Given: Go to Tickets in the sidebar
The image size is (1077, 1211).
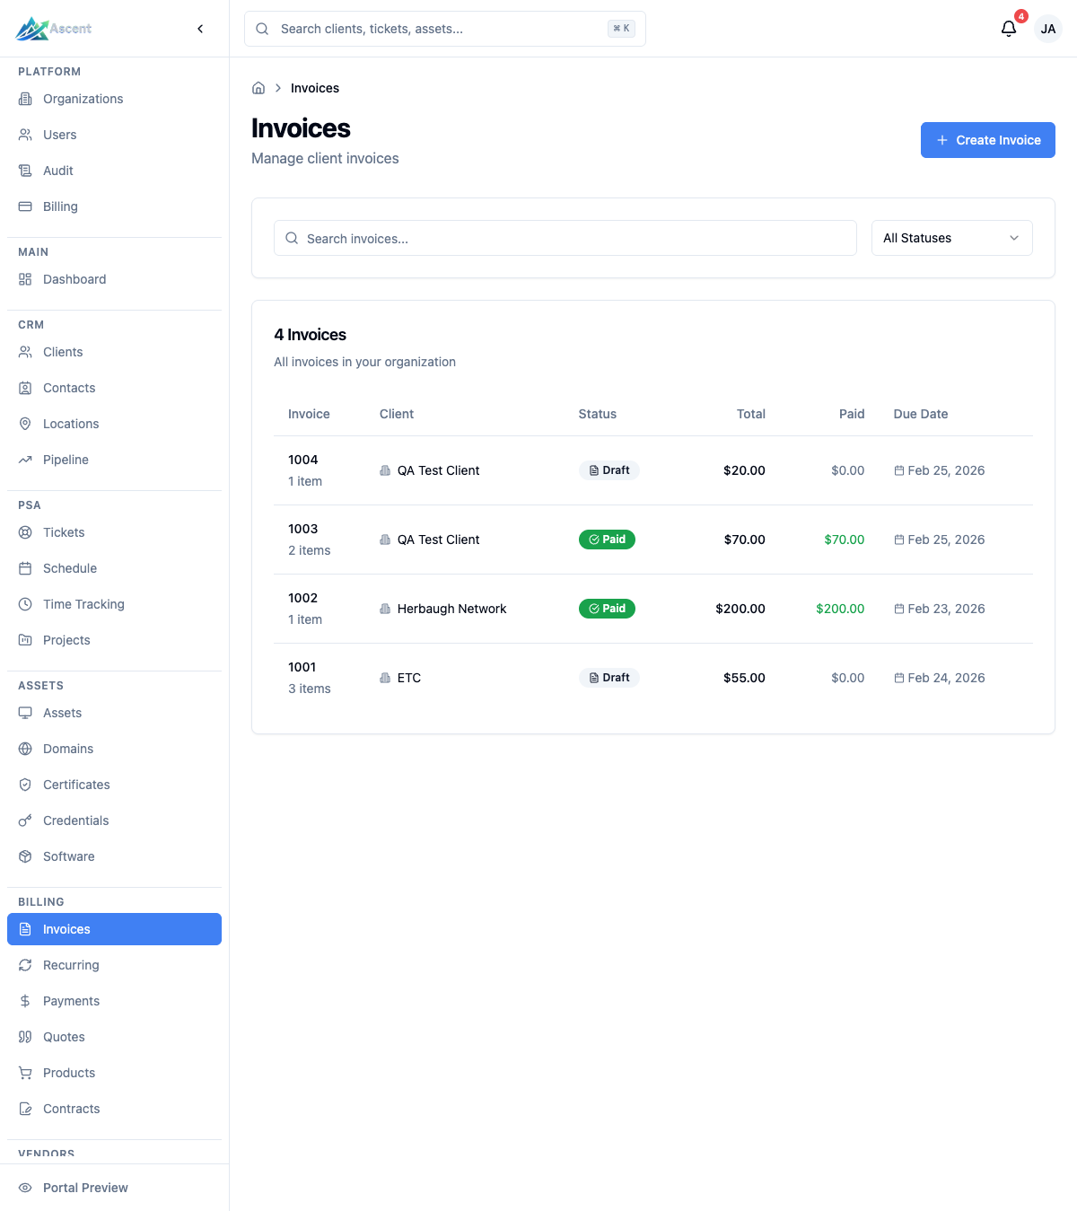Looking at the screenshot, I should tap(64, 532).
